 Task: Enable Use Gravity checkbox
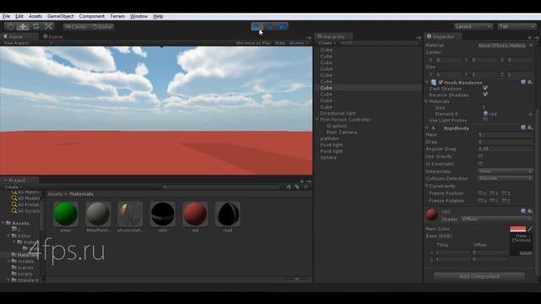tap(480, 156)
